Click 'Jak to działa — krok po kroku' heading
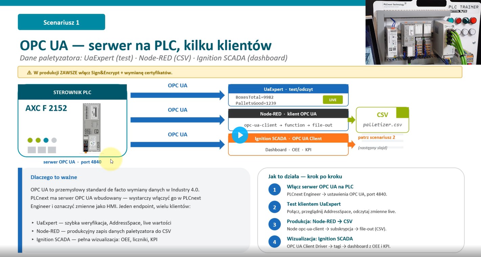The width and height of the screenshot is (481, 257). (x=305, y=176)
